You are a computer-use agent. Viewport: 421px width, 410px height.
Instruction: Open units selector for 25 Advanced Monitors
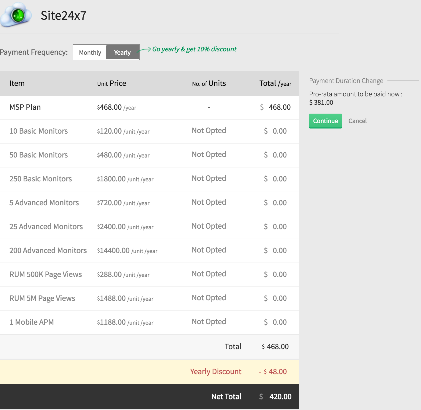click(209, 226)
